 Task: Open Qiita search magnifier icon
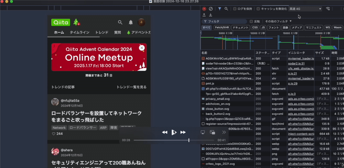point(120,22)
